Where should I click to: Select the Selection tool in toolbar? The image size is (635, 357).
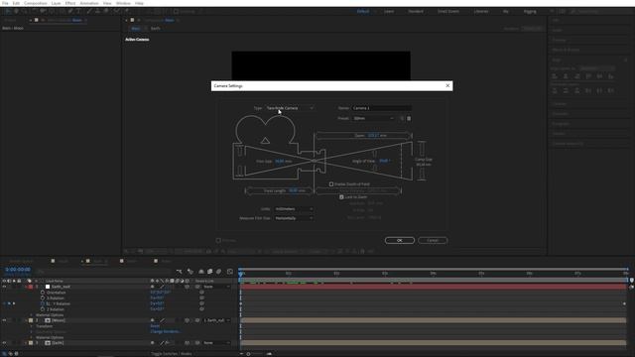coord(7,11)
